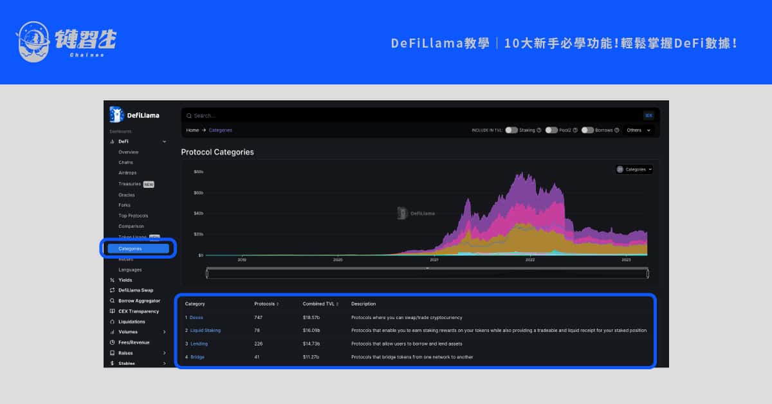
Task: Click the bar chart icon beside Volumes
Action: point(112,332)
